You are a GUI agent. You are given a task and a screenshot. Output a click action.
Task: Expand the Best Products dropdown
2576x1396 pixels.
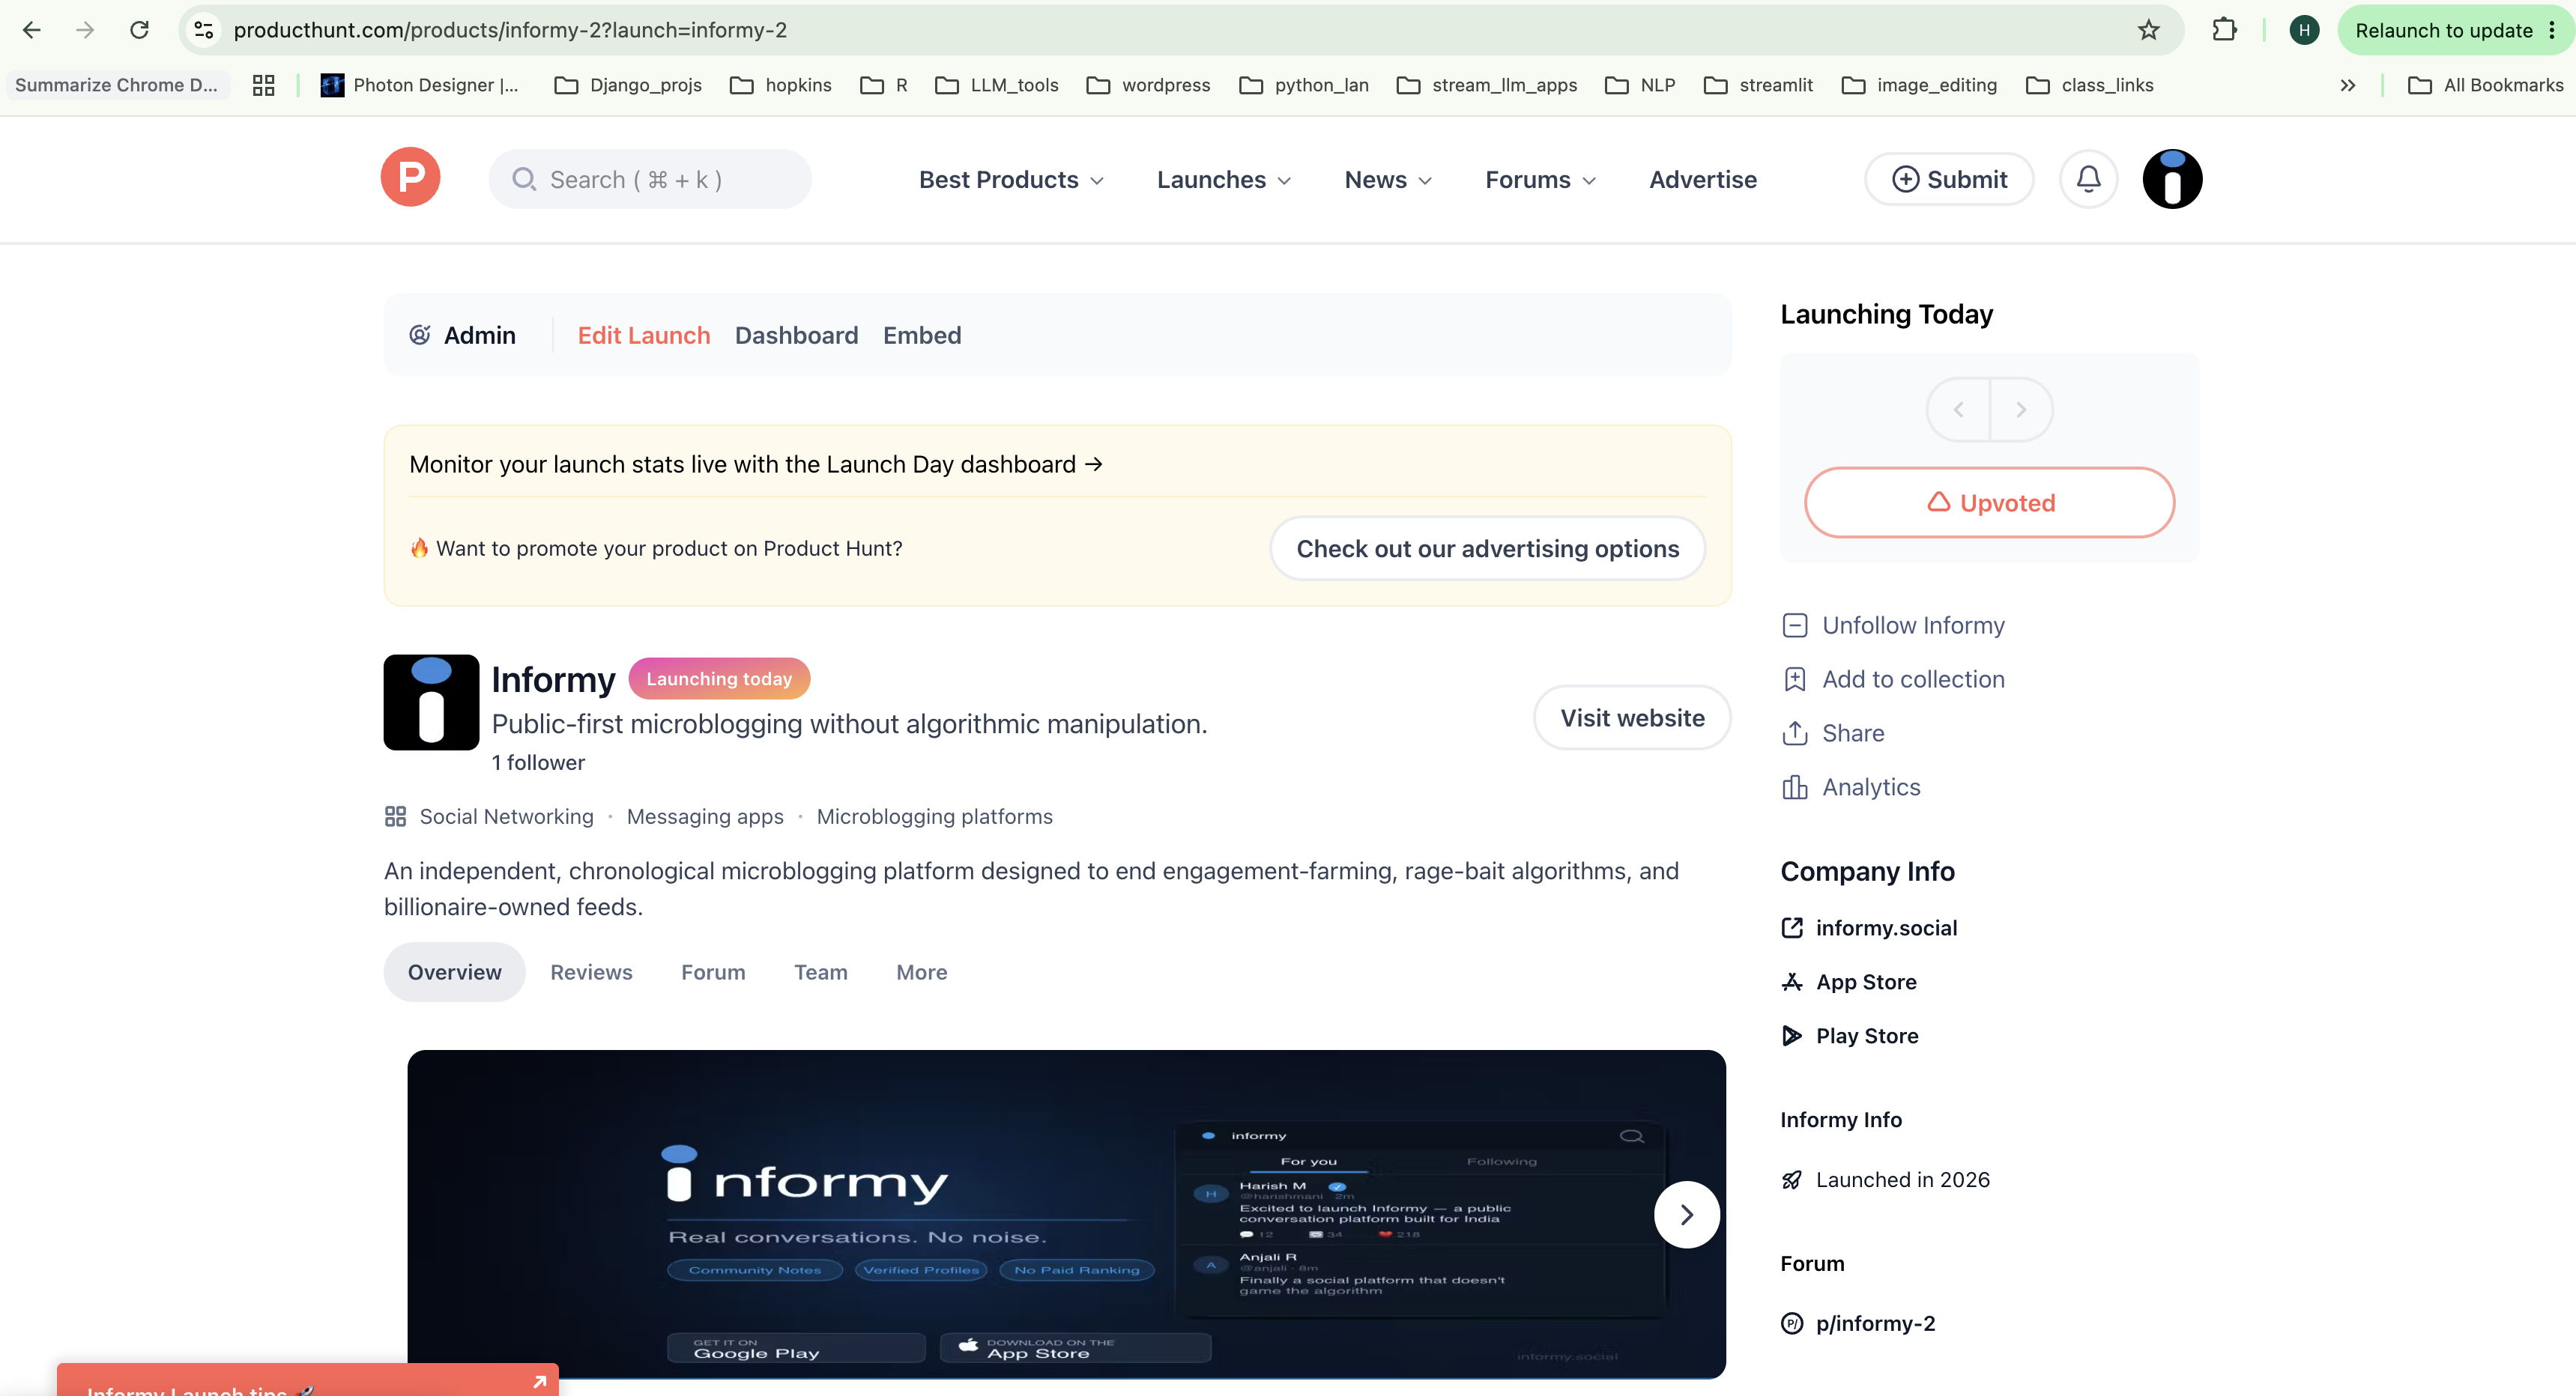click(1011, 180)
